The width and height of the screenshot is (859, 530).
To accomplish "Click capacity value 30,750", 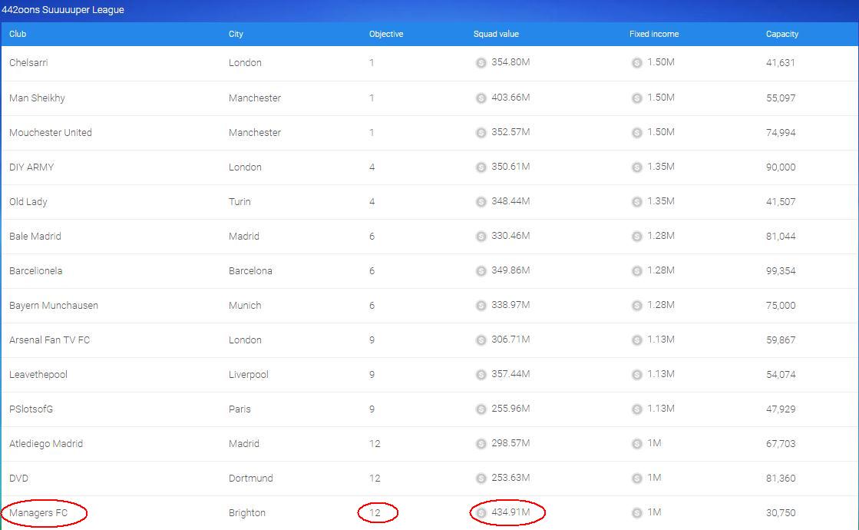I will tap(781, 512).
